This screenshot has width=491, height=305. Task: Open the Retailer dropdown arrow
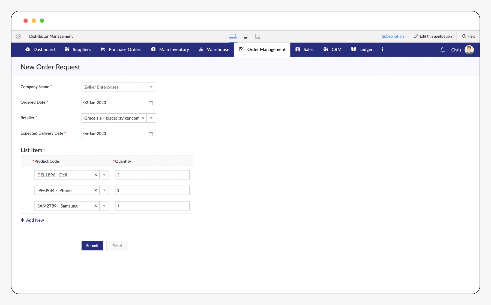(151, 118)
